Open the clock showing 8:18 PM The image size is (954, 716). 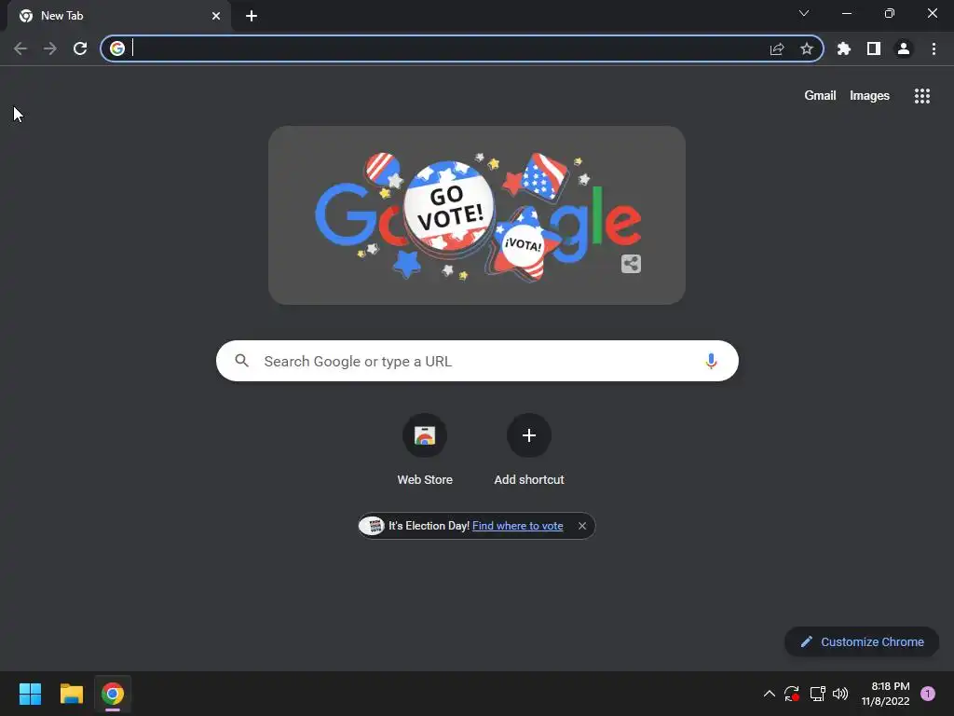coord(886,694)
